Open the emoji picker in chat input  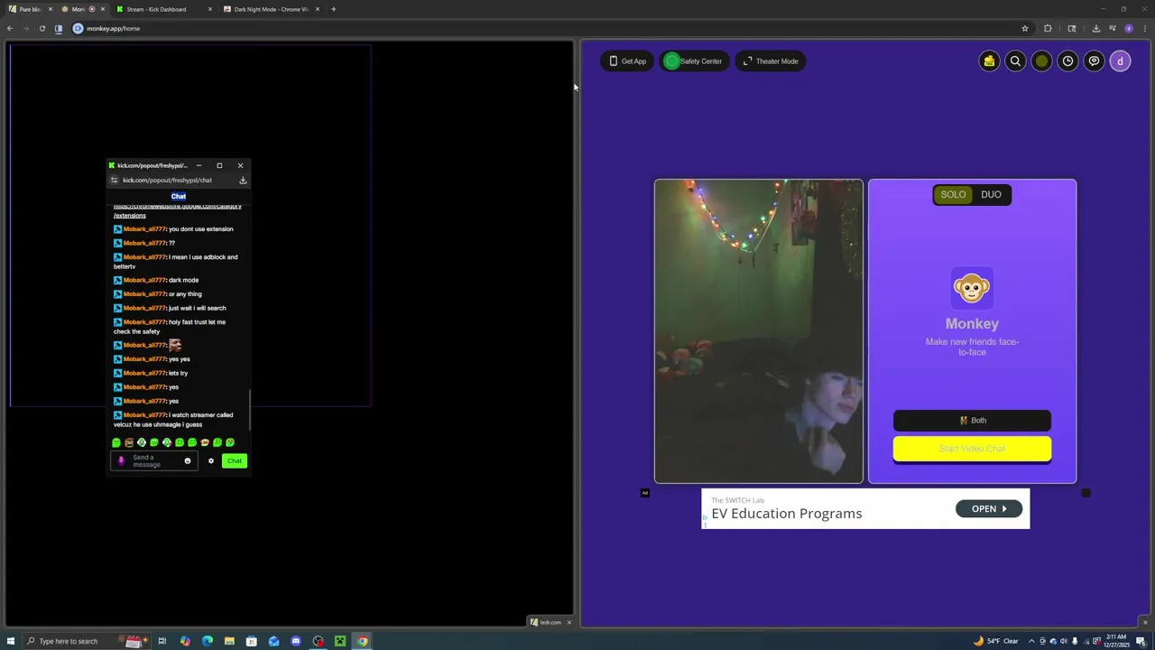188,461
